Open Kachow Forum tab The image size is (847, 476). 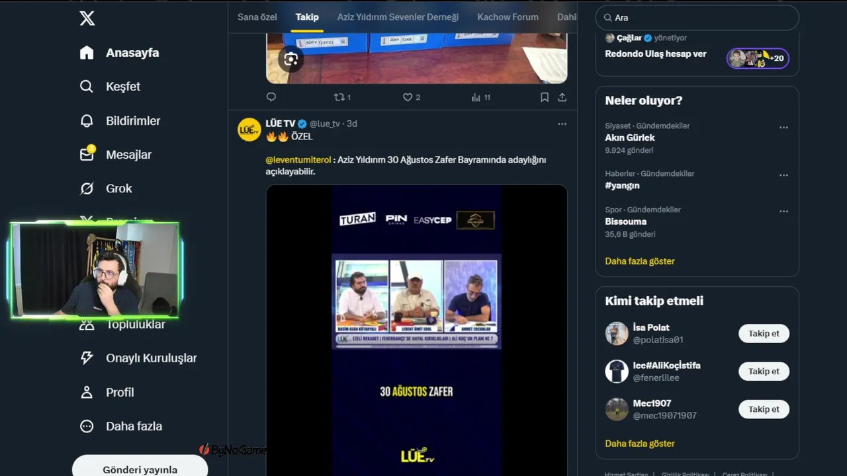508,17
